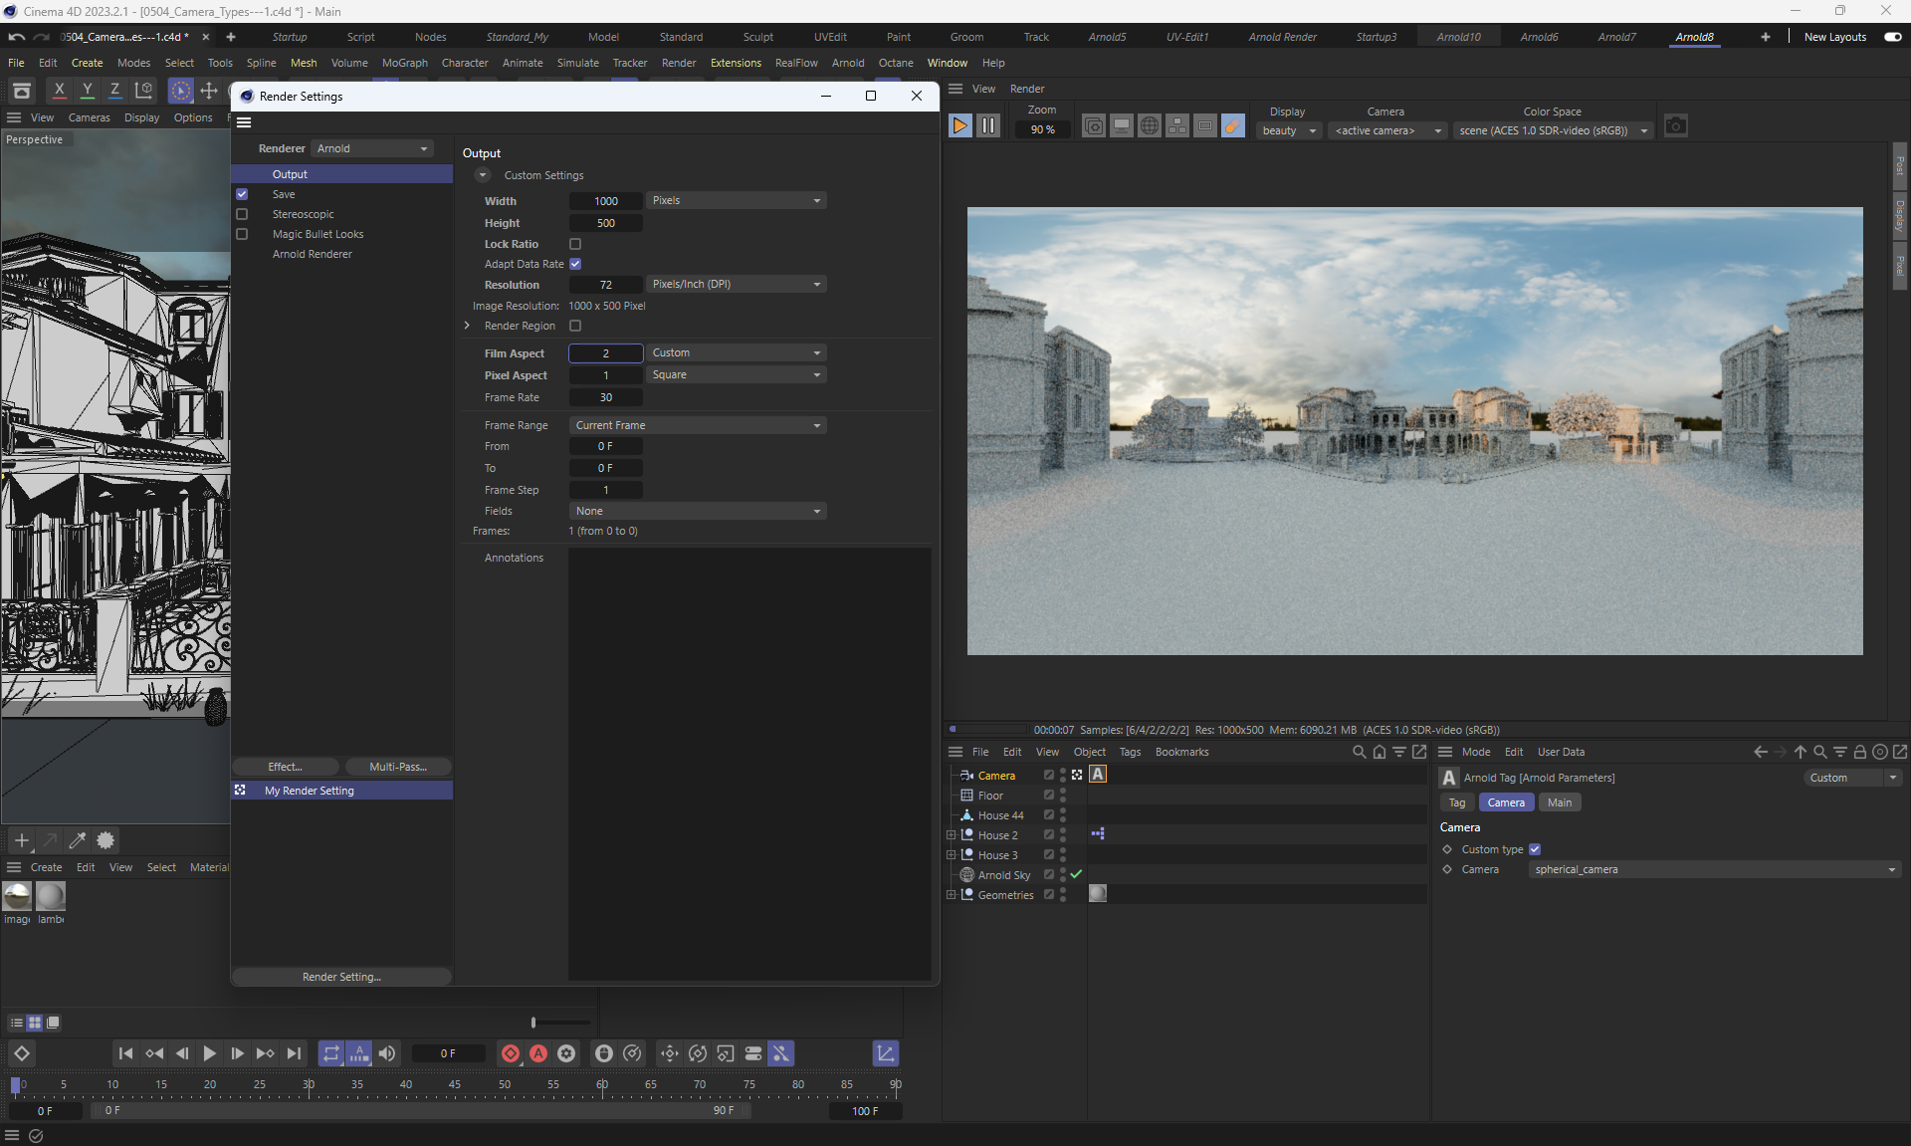Pause the Arnold IPR render
The image size is (1911, 1146).
click(987, 126)
